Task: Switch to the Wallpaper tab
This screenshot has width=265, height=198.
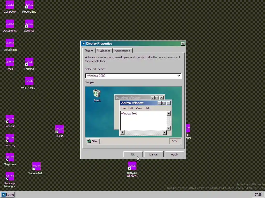Action: pyautogui.click(x=104, y=51)
